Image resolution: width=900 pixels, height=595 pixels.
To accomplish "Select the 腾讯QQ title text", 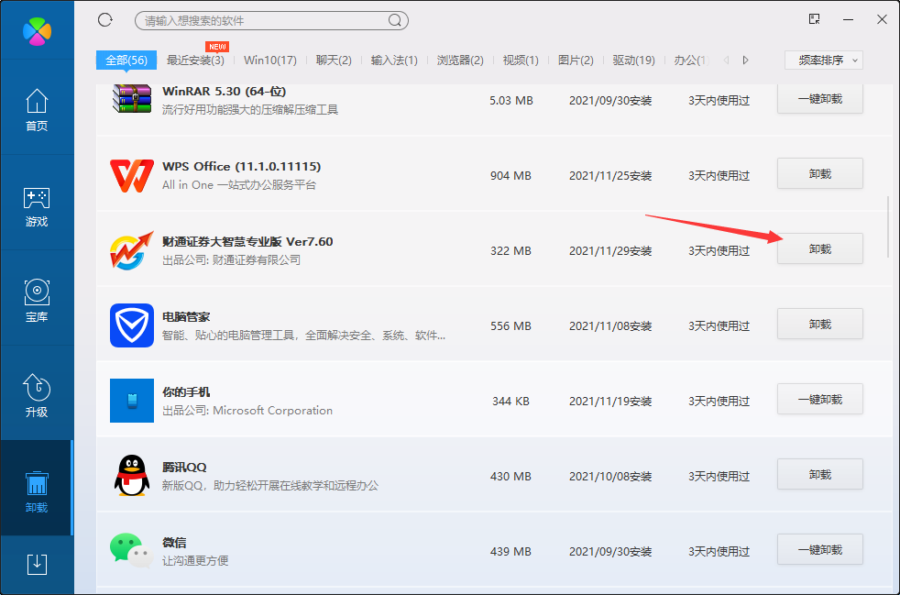I will [185, 468].
